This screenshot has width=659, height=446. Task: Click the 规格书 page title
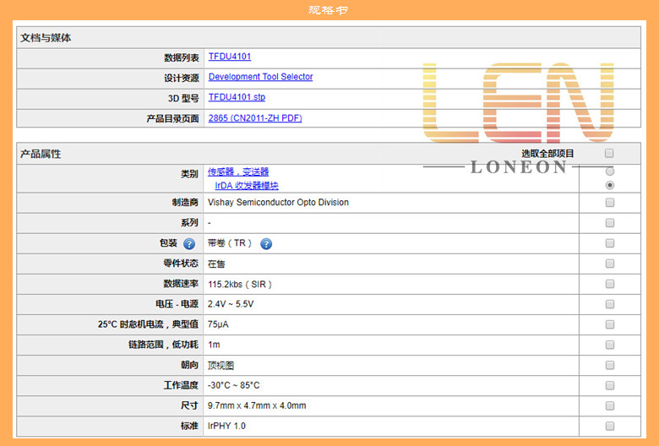click(x=328, y=9)
